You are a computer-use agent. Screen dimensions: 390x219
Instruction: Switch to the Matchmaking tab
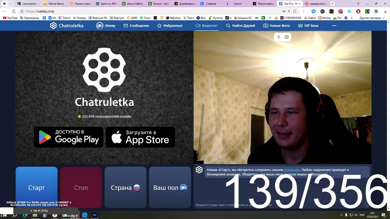[x=264, y=4]
